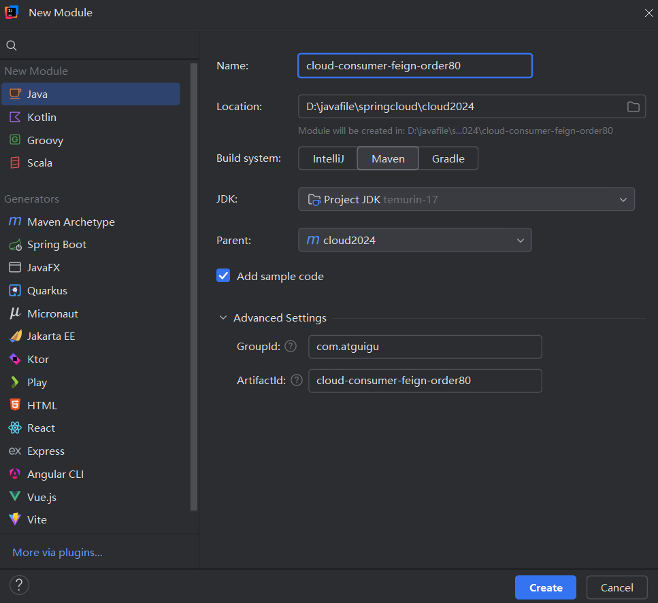This screenshot has height=603, width=658.
Task: Click the HTML5 shield icon
Action: pyautogui.click(x=15, y=404)
